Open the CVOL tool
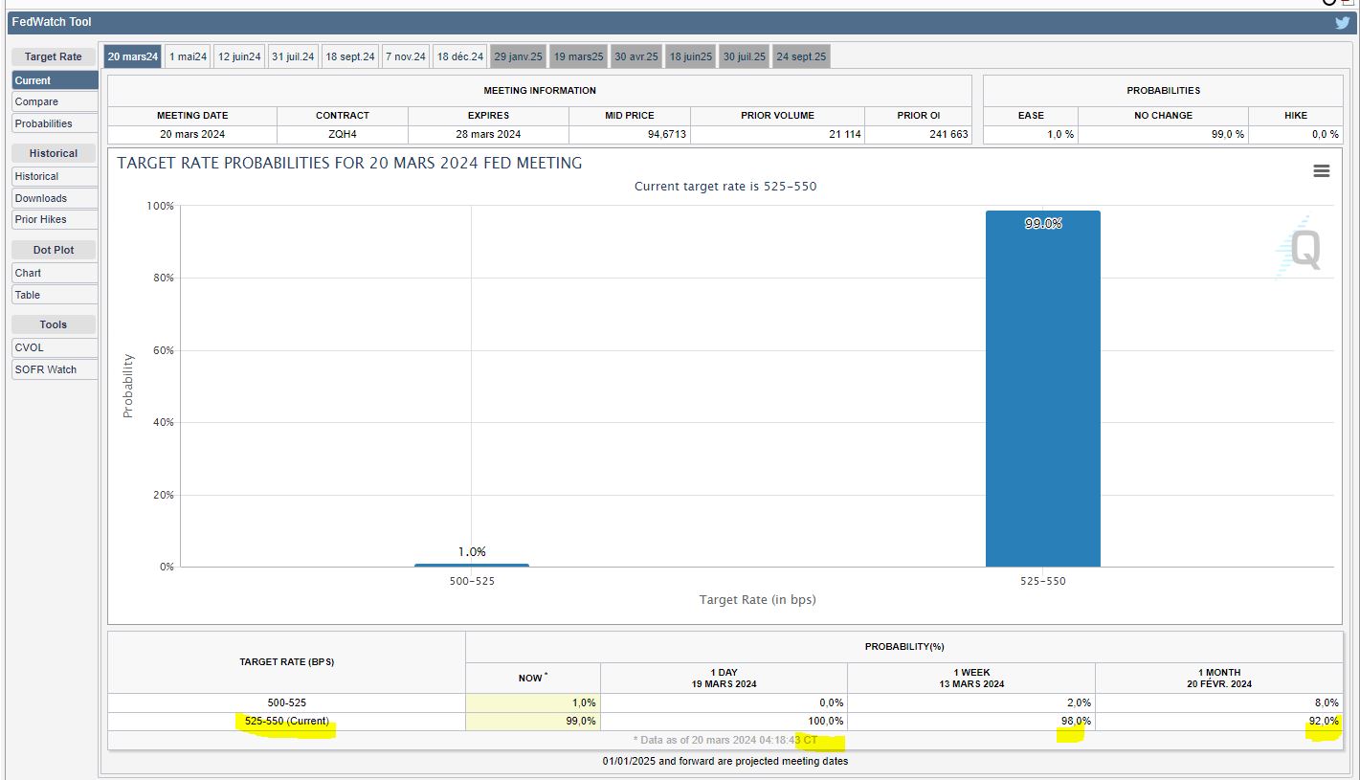Viewport: 1360px width, 780px height. (55, 347)
